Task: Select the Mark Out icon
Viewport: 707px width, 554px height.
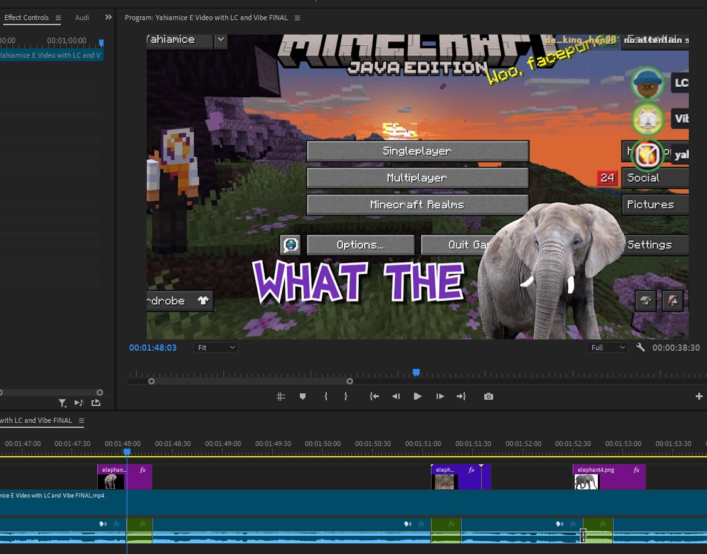Action: 346,396
